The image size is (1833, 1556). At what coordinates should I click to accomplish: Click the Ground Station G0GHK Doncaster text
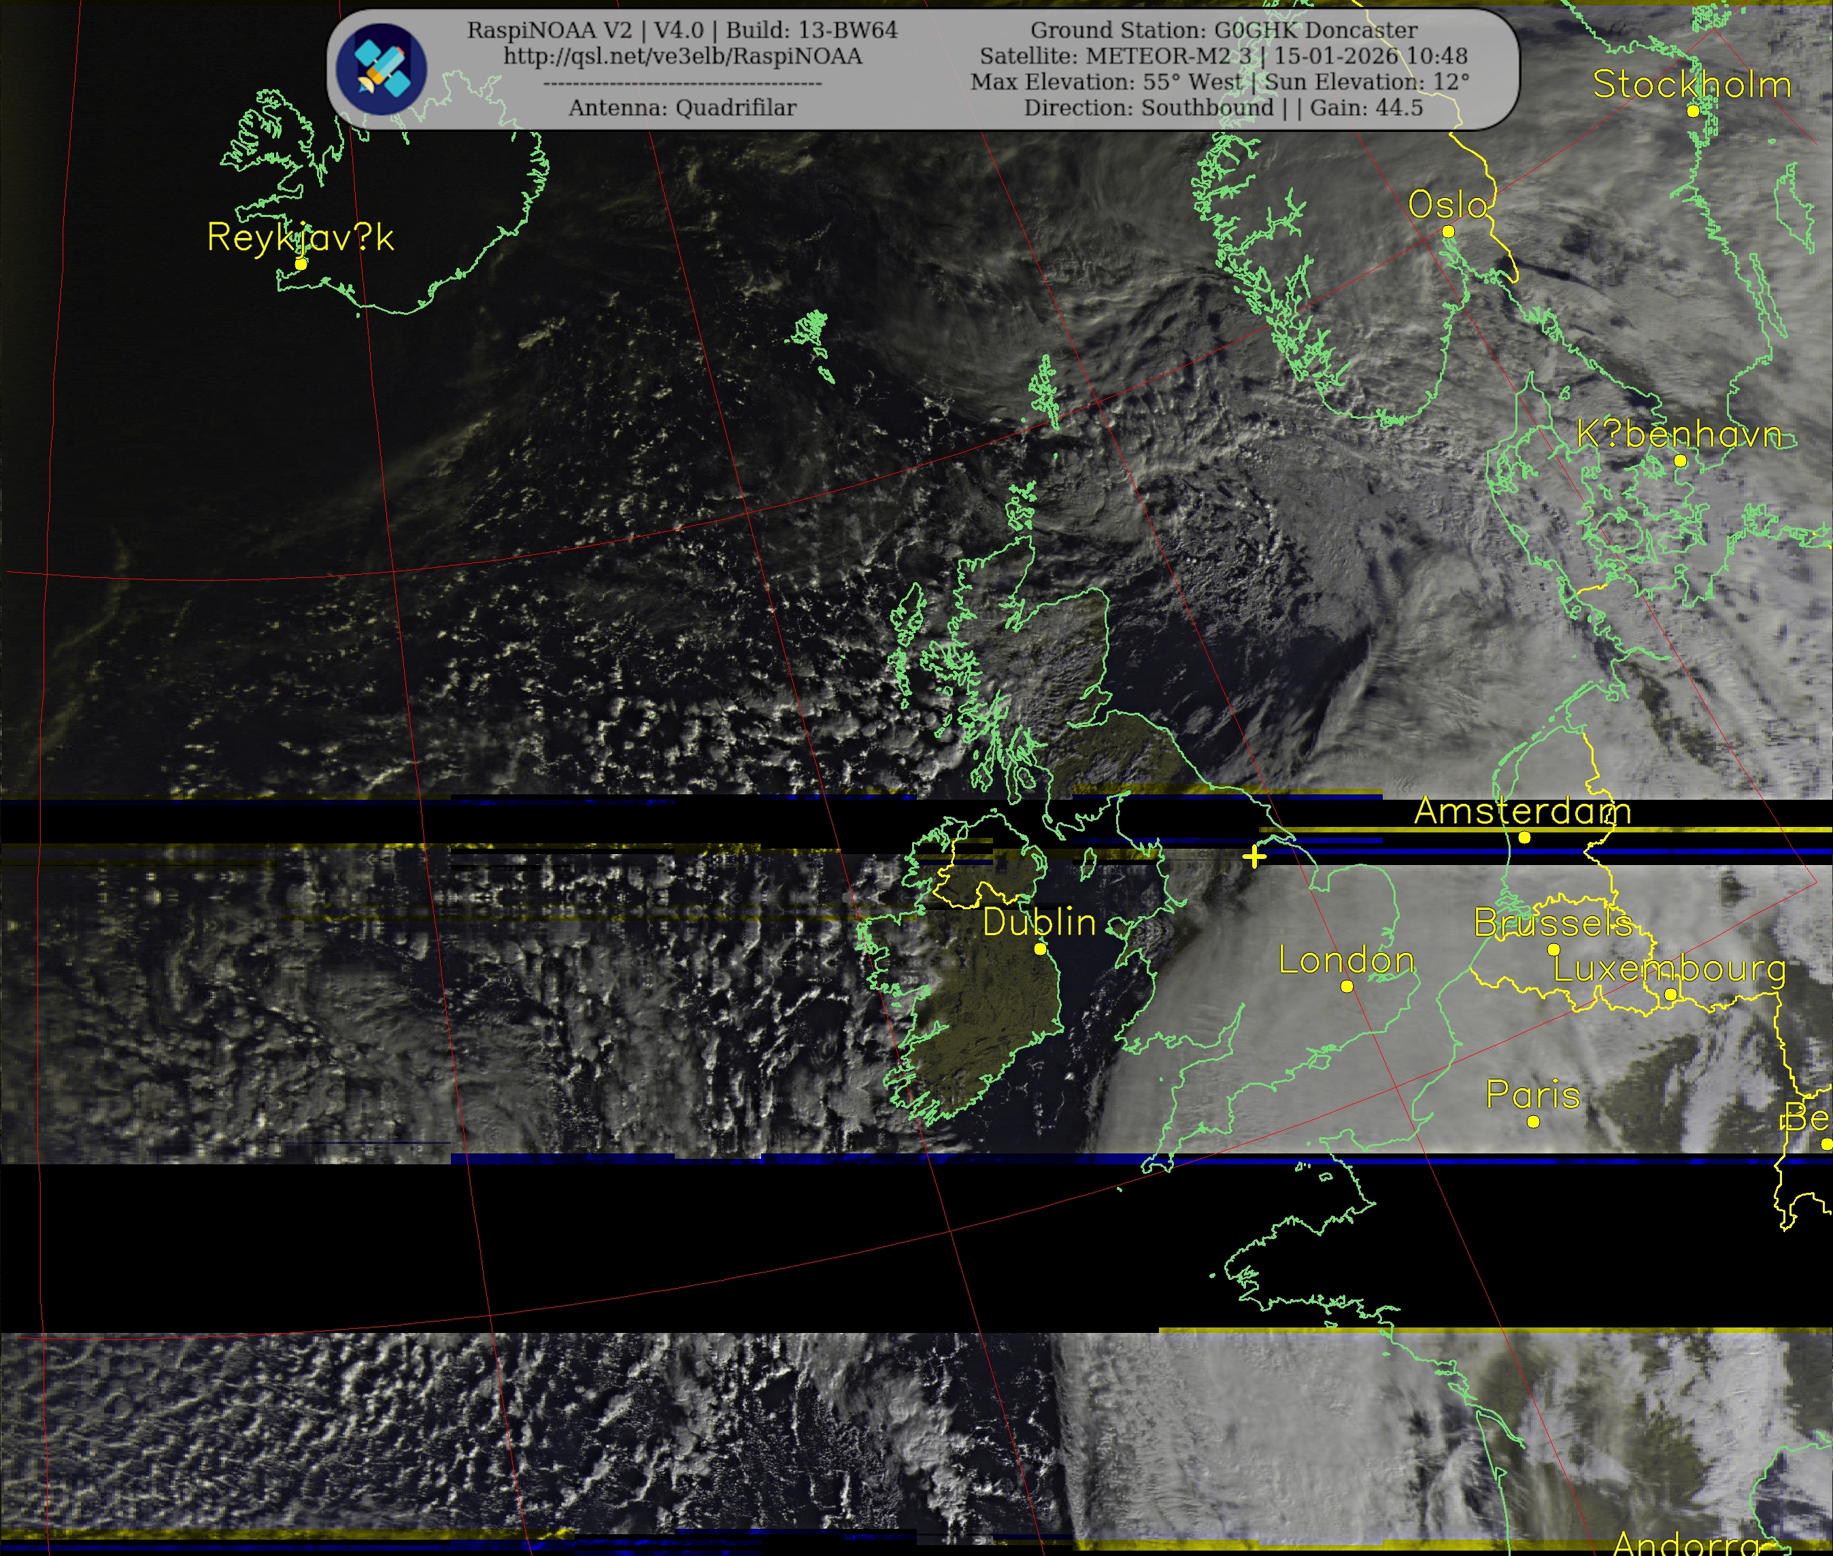[1224, 30]
